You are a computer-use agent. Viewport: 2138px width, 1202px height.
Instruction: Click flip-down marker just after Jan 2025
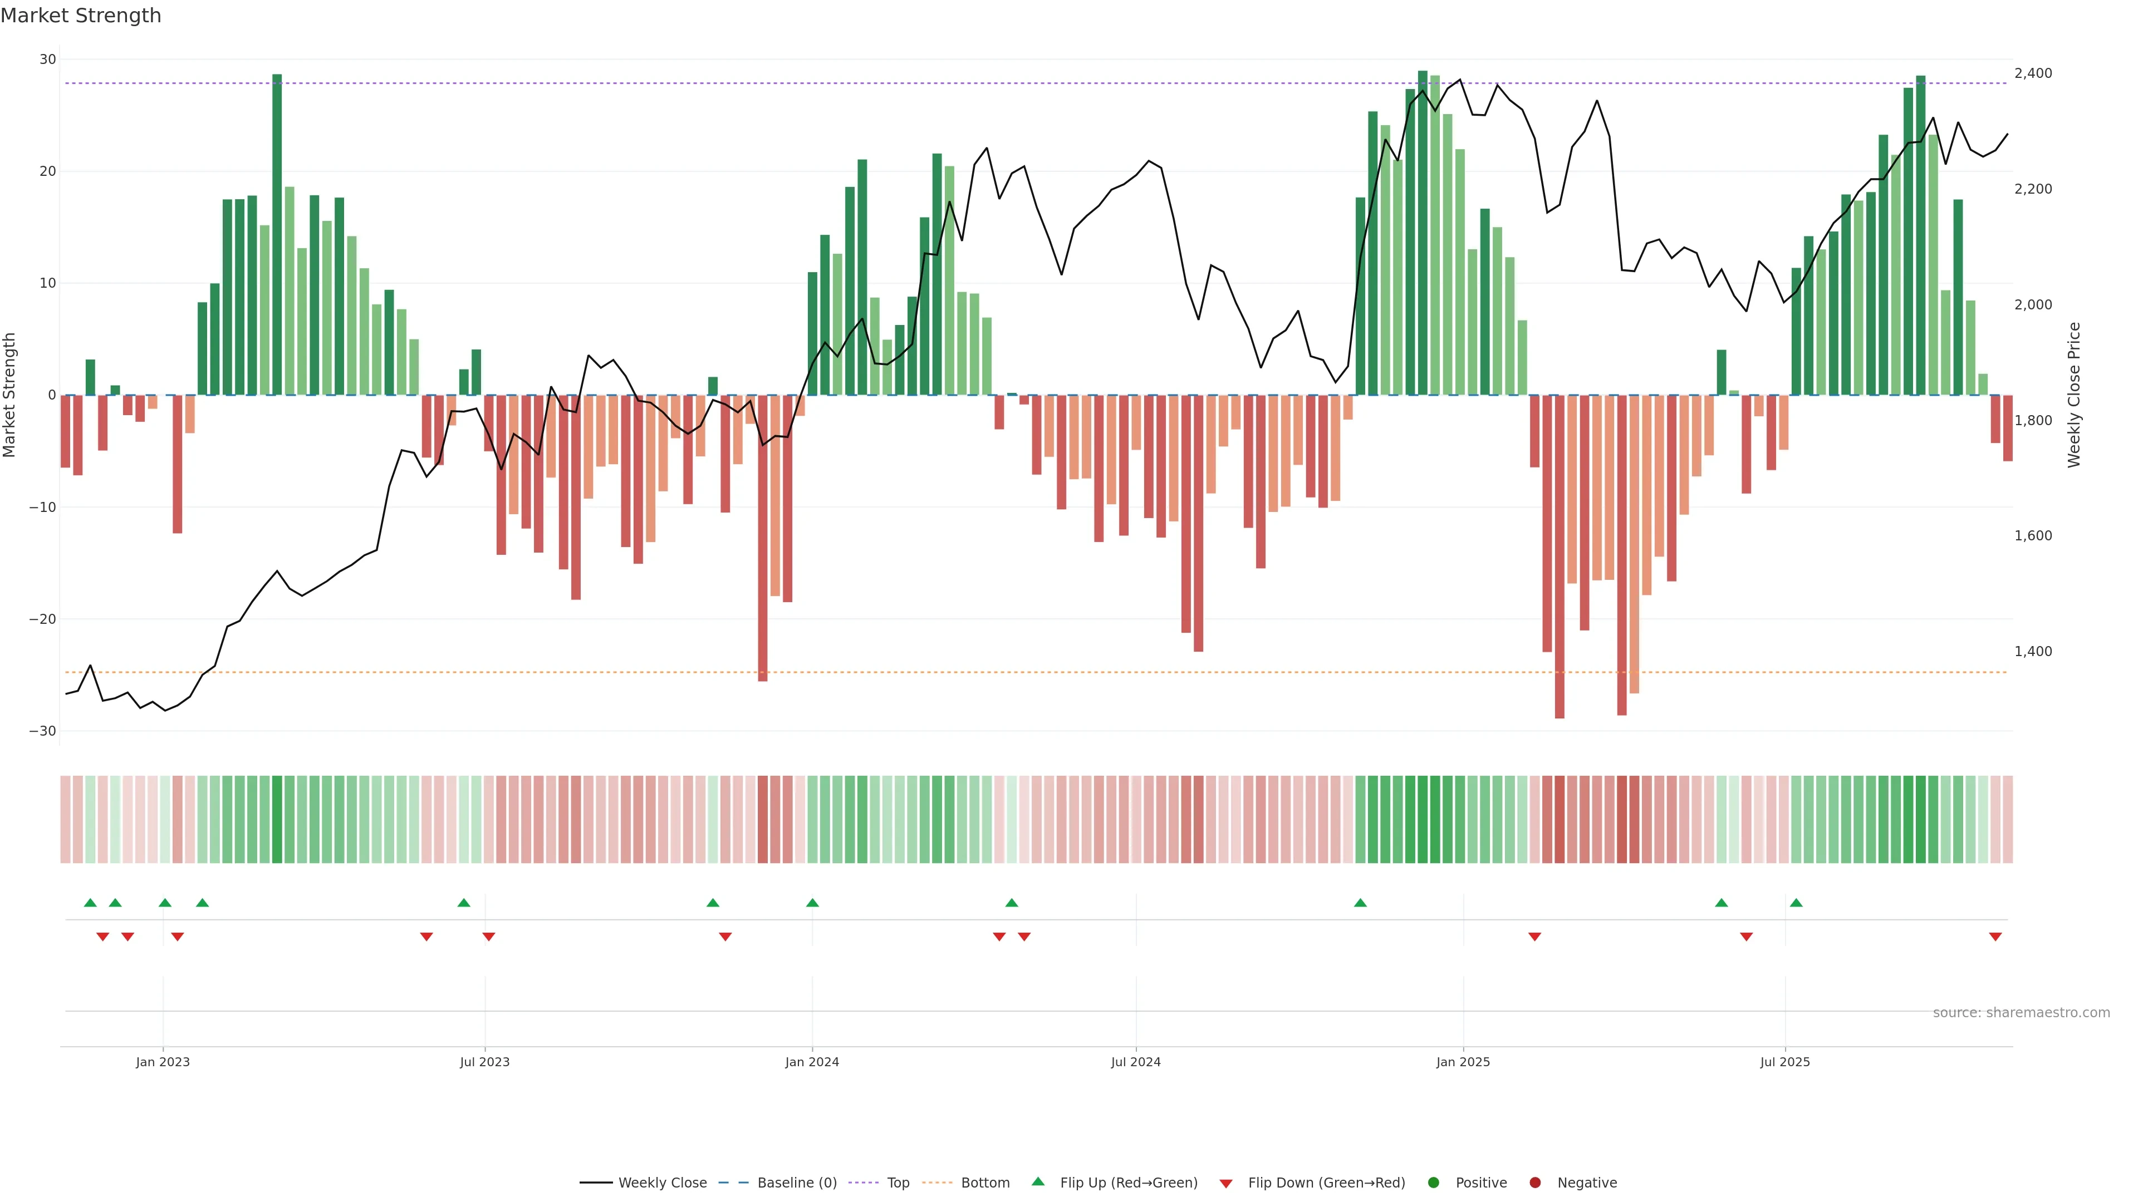(x=1534, y=937)
